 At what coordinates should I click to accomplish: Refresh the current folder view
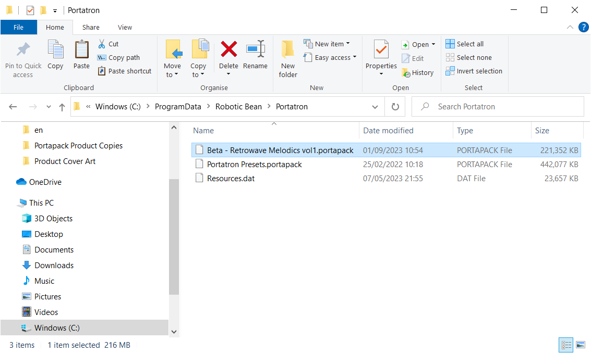tap(395, 107)
